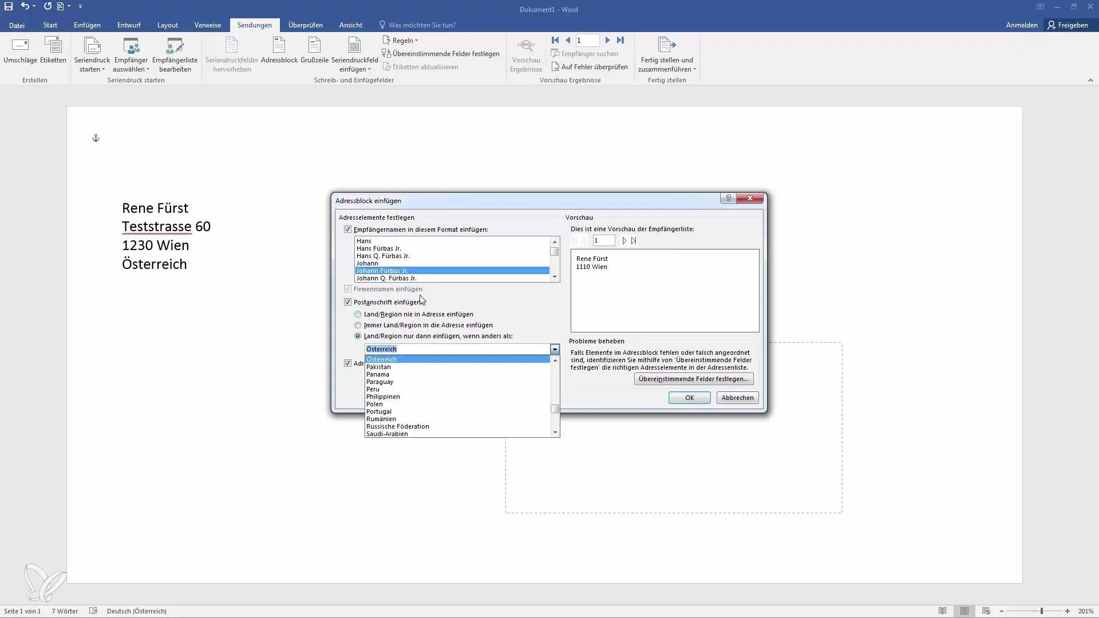Click the Adressblock ribbon icon
1099x618 pixels.
[x=279, y=50]
